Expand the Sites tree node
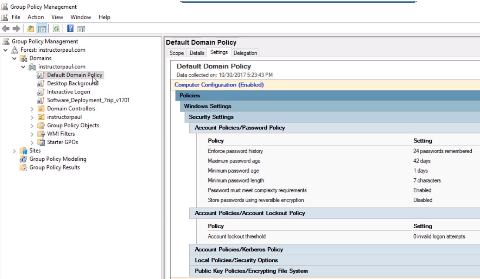The image size is (480, 279). [14, 151]
